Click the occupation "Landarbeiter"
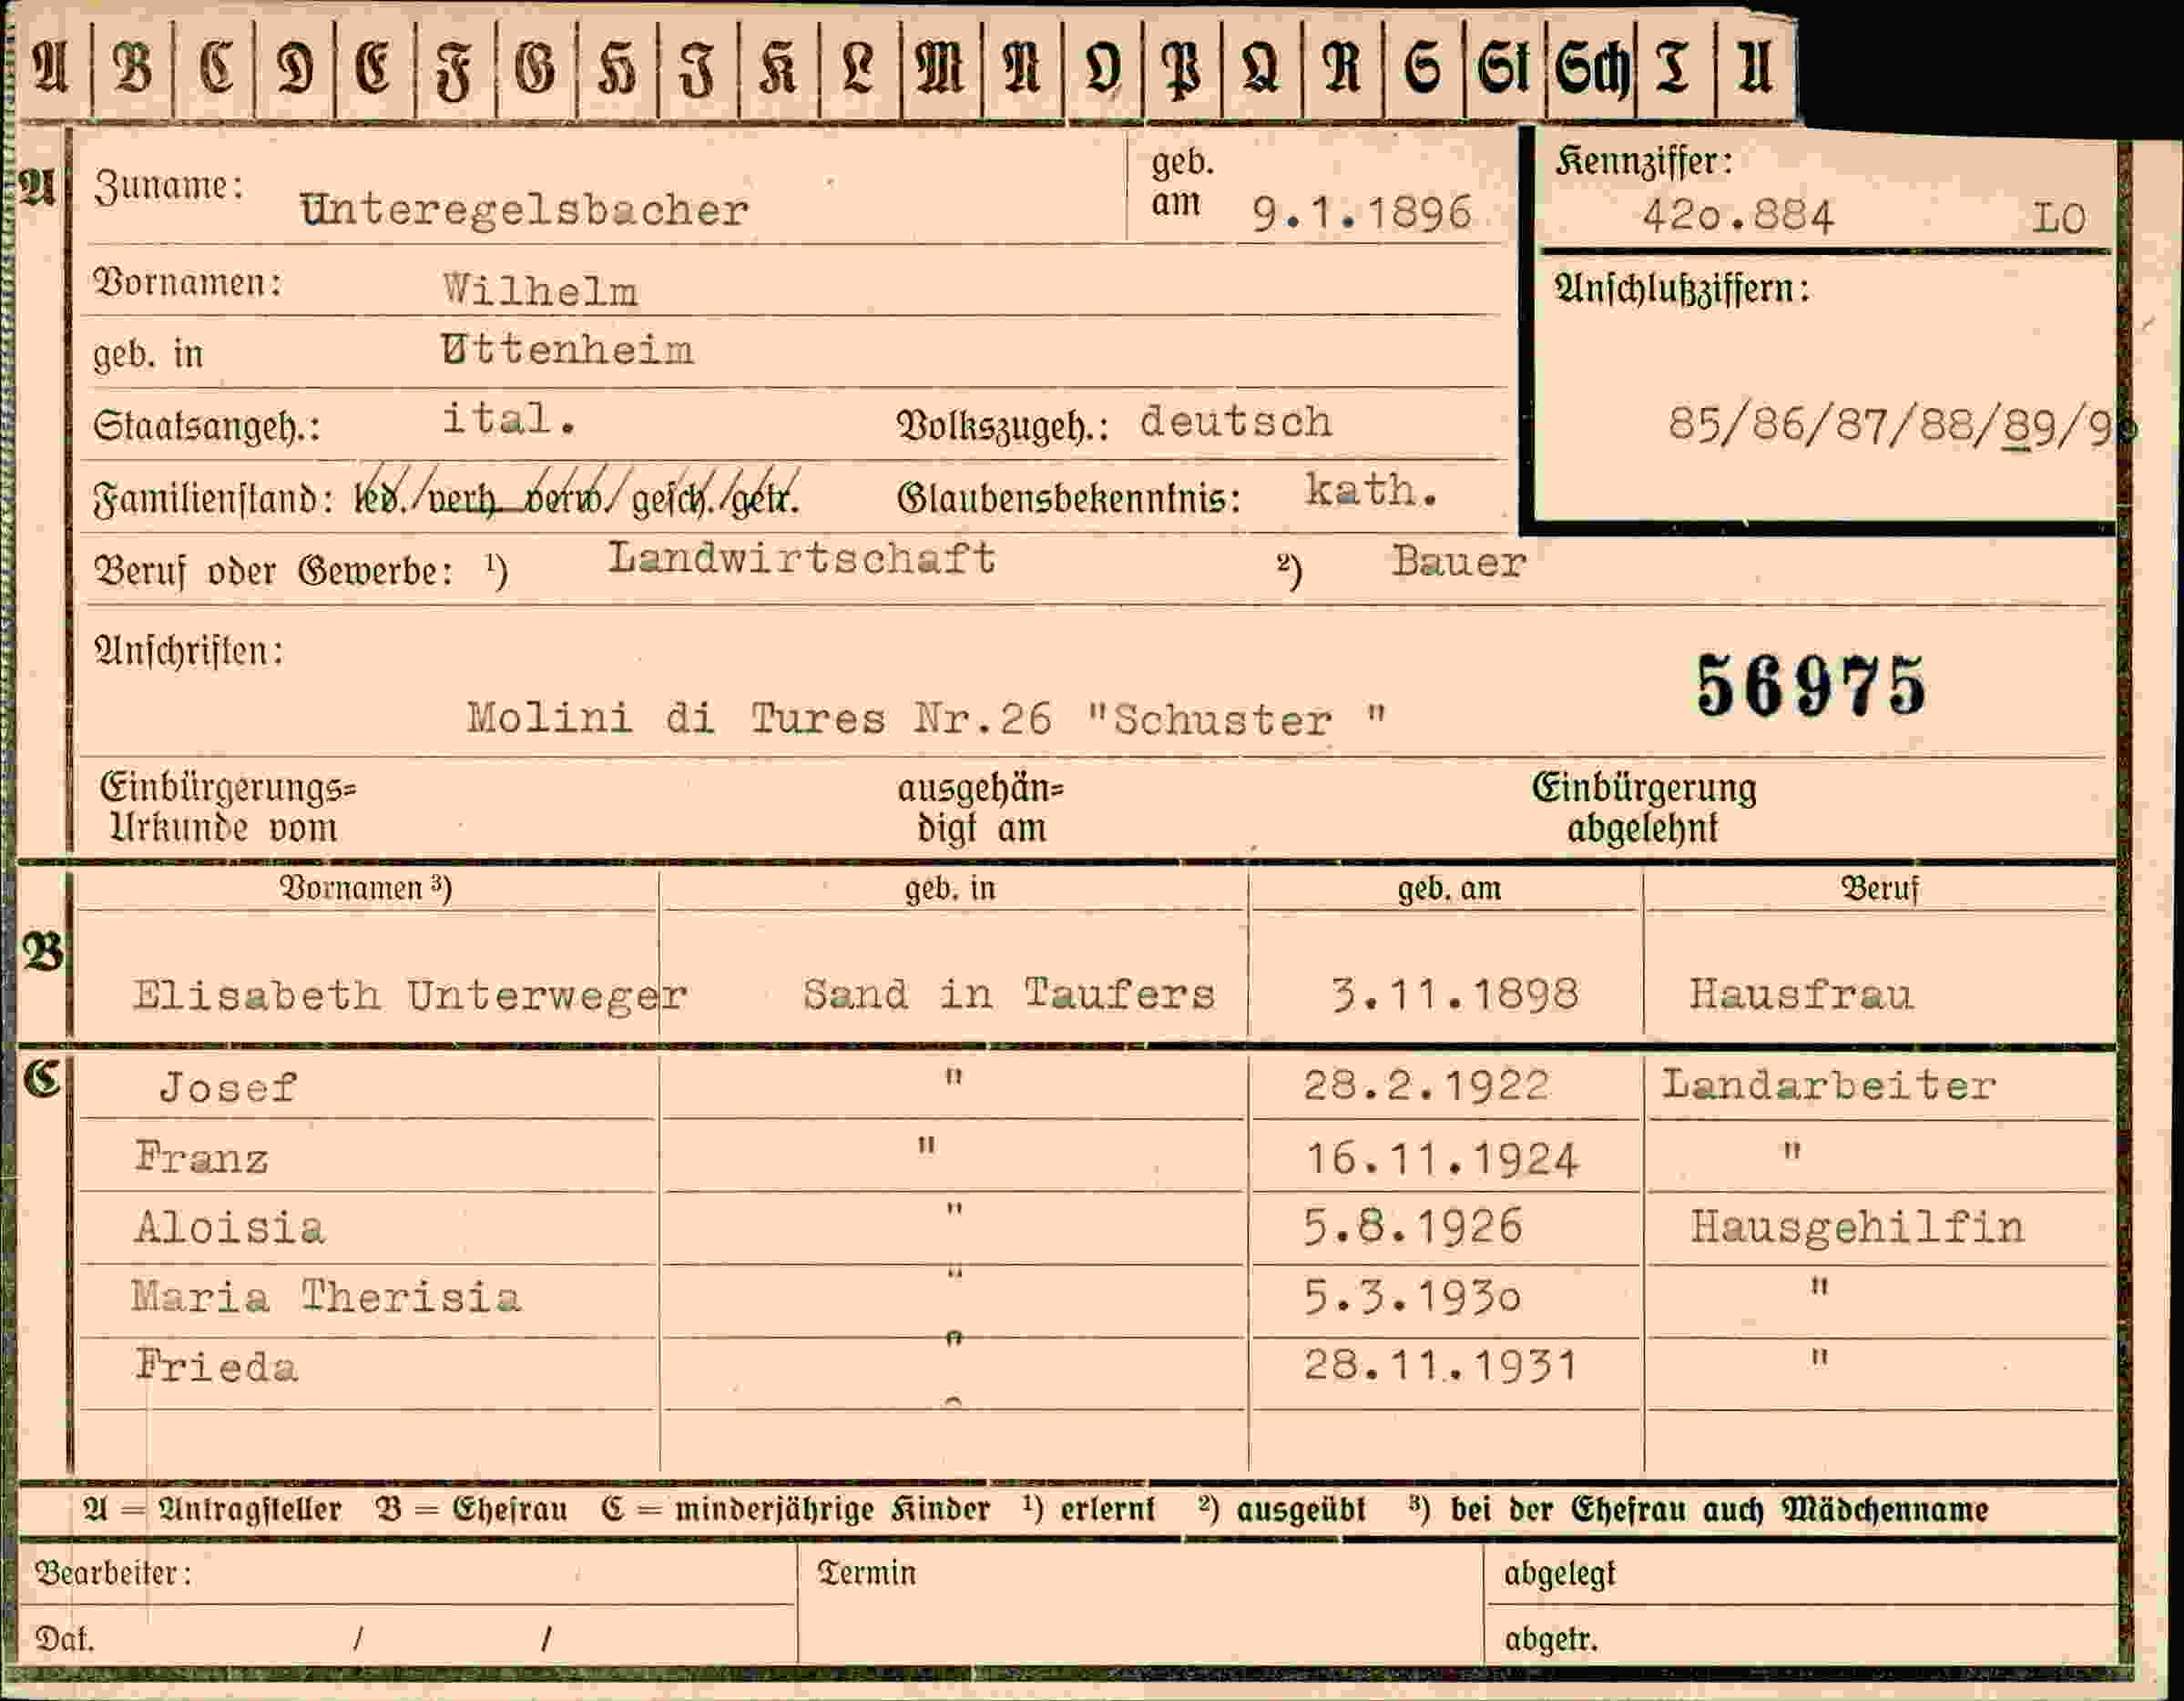Viewport: 2184px width, 1701px height. tap(1829, 1085)
